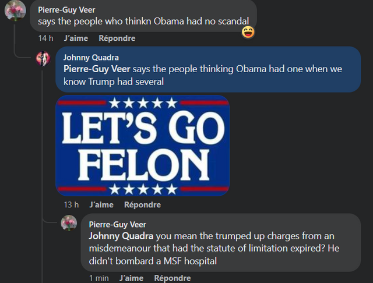
Task: Like the reply about trumped up charges
Action: [x=132, y=278]
